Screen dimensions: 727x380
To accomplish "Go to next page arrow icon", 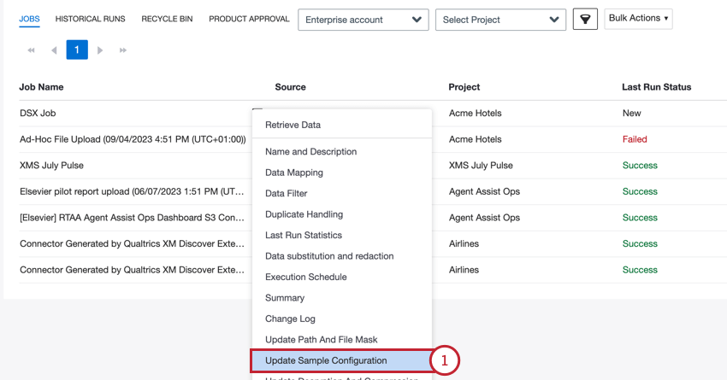I will point(100,50).
